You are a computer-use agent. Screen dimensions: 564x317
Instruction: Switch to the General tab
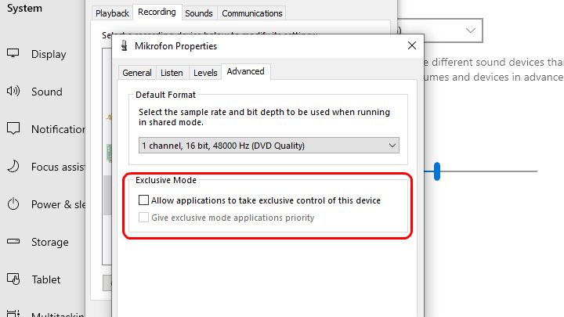[x=137, y=73]
